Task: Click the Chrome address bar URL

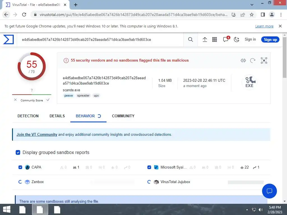Action: tap(134, 15)
